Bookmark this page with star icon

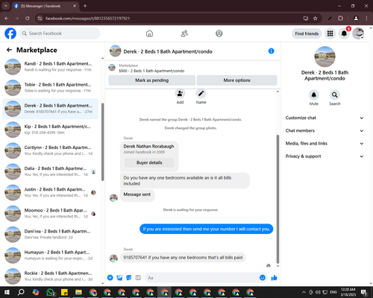pos(316,19)
